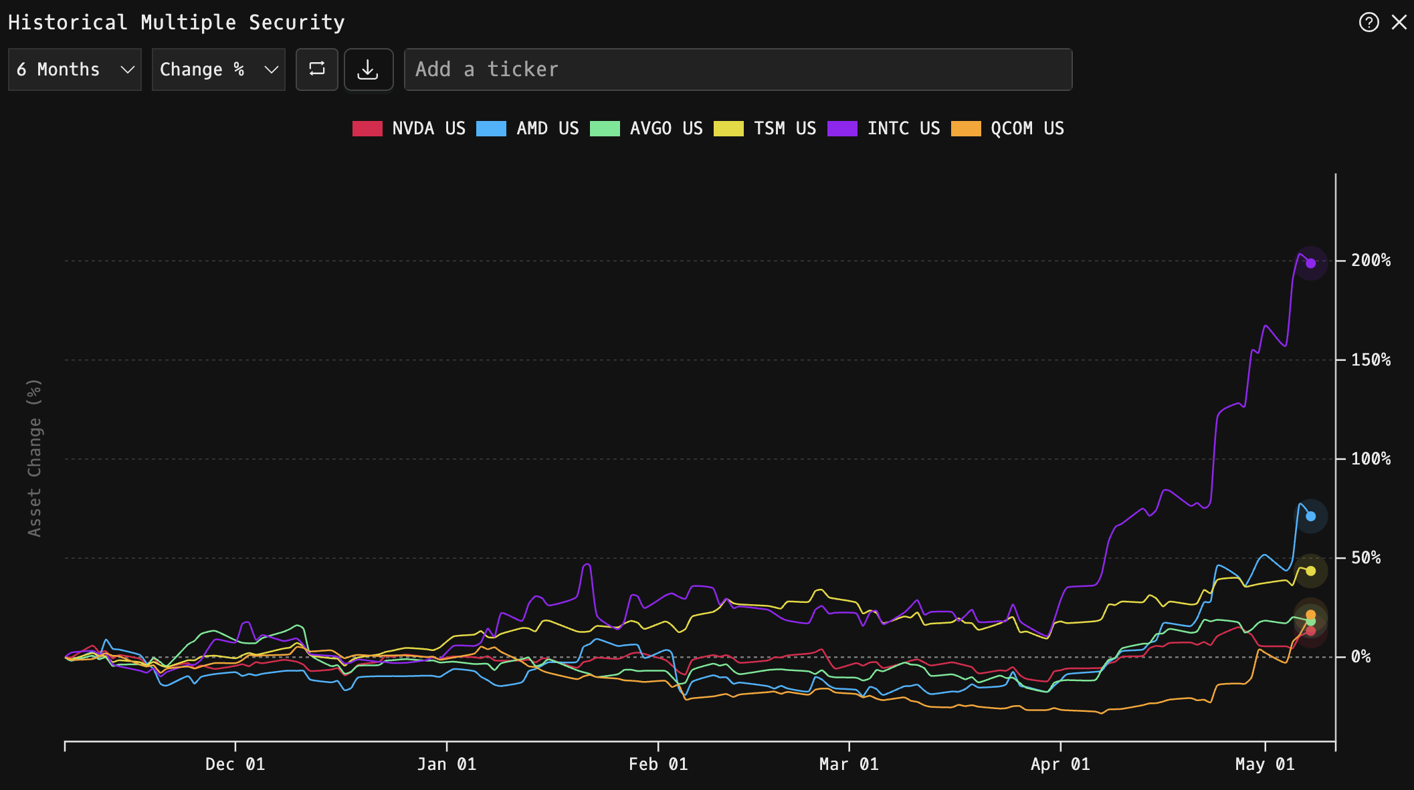Click the red NVDA US legend swatch
Image resolution: width=1414 pixels, height=790 pixels.
367,128
